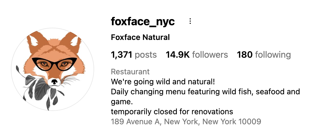The height and width of the screenshot is (137, 326).
Task: Click the Foxface Natural display name
Action: [140, 37]
